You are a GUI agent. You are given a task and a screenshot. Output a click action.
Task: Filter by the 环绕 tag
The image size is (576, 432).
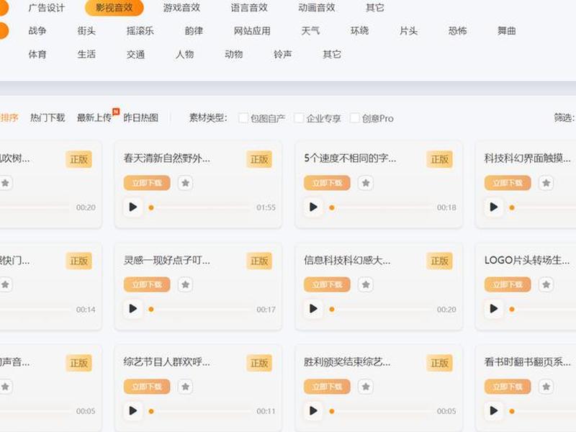coord(359,31)
